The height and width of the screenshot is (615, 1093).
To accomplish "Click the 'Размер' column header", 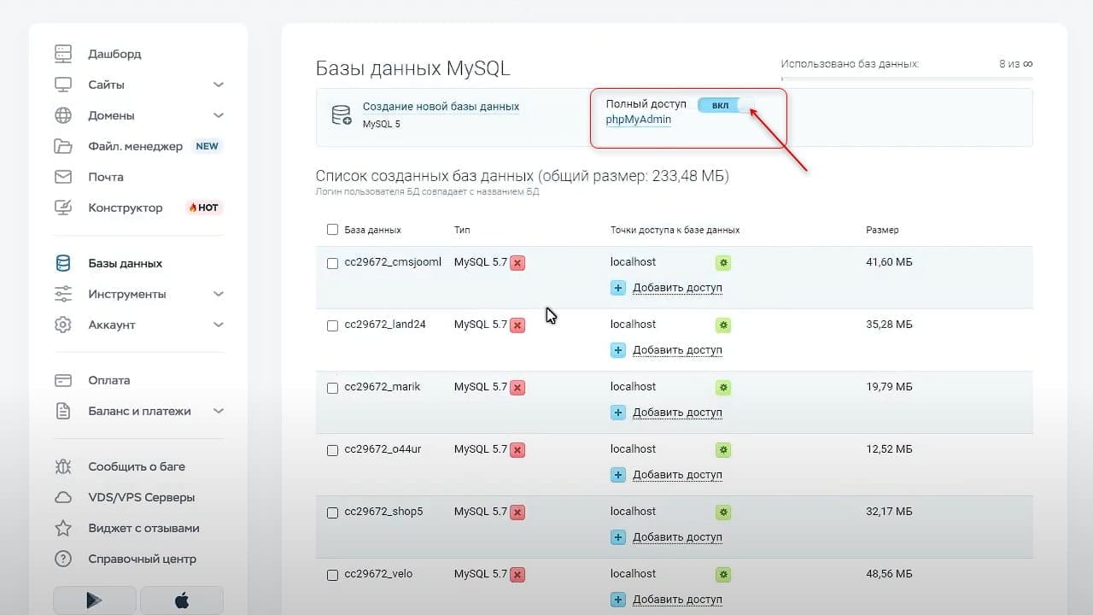I will [x=882, y=230].
